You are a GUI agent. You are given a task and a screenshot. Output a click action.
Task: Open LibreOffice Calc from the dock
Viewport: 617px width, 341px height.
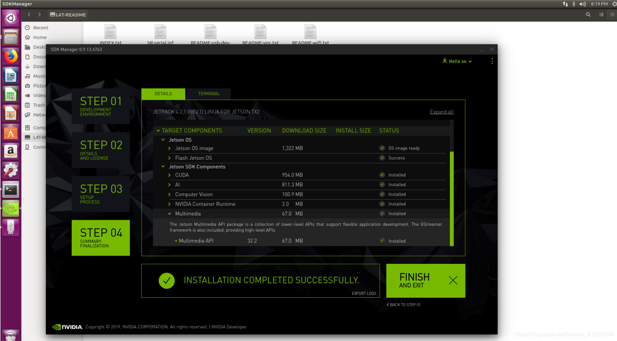click(x=11, y=94)
